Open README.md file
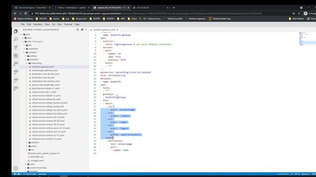The width and height of the screenshot is (316, 177). coord(37,157)
